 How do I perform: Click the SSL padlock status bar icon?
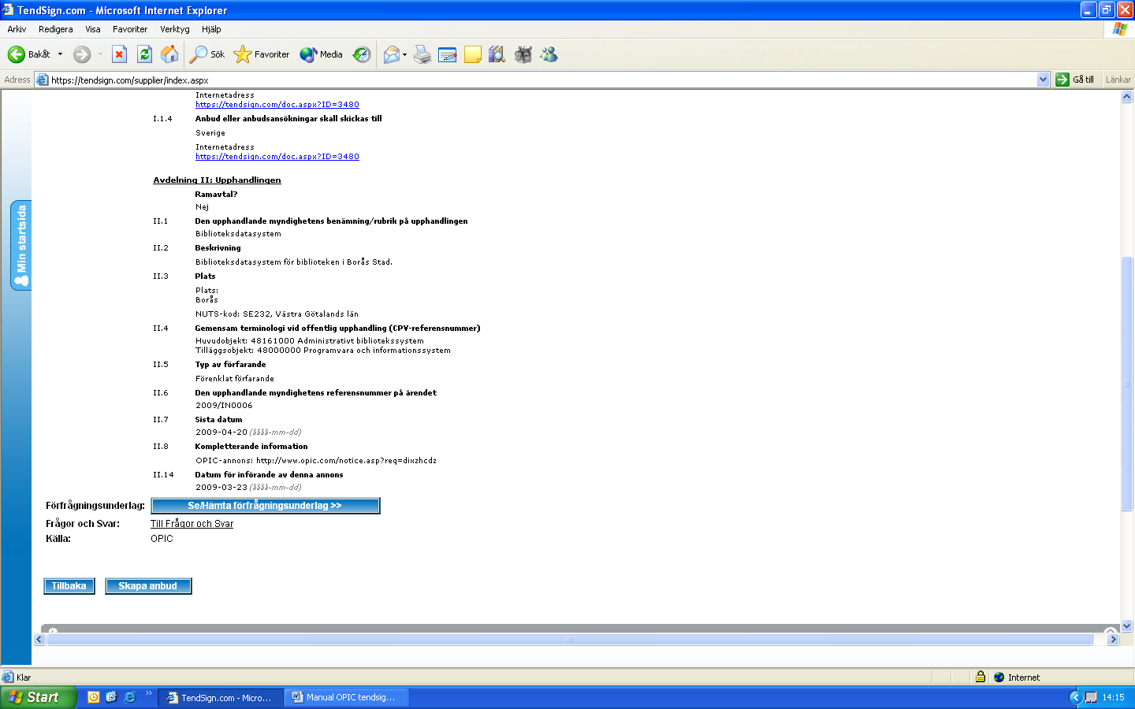click(981, 677)
